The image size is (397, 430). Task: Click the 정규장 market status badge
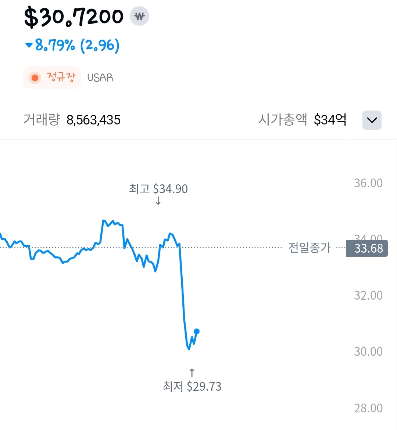(x=52, y=78)
